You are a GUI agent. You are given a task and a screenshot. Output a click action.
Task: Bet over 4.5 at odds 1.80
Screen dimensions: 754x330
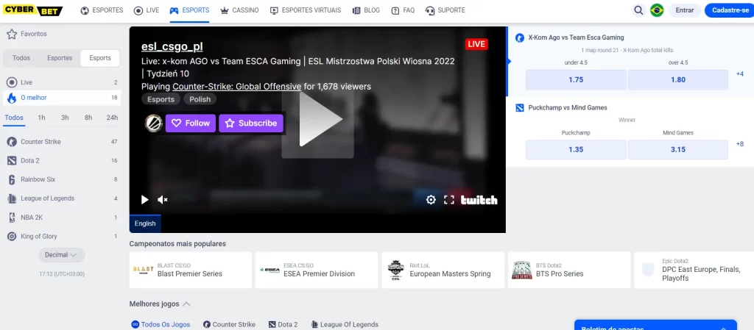(x=678, y=79)
